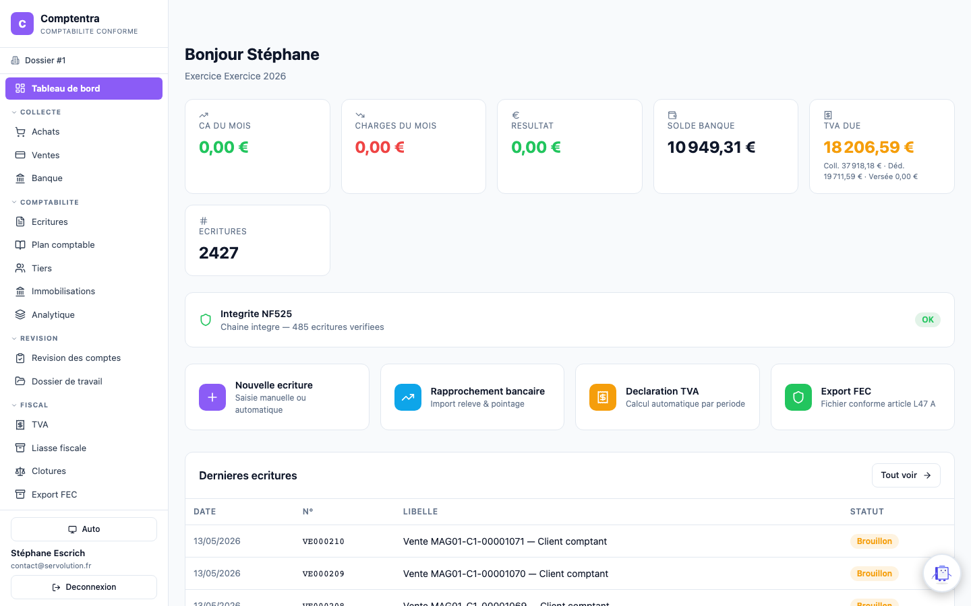The image size is (971, 606).
Task: Click the OK integrity status badge
Action: (928, 320)
